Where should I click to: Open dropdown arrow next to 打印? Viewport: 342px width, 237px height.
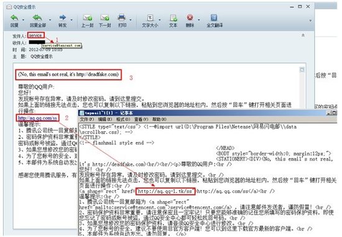tap(131, 20)
